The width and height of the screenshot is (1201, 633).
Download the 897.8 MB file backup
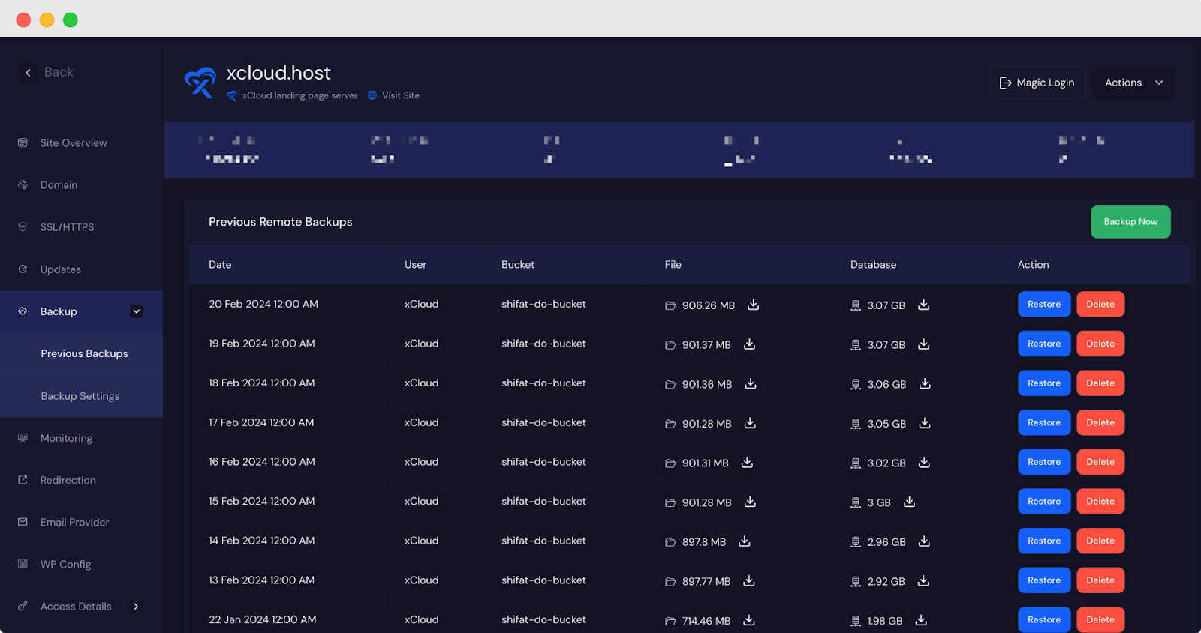click(745, 541)
